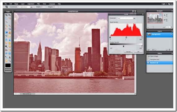Open the Help menu

coord(59,4)
